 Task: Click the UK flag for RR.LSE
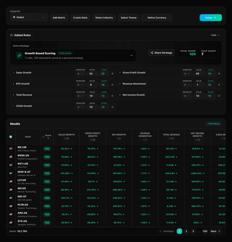click(11, 149)
